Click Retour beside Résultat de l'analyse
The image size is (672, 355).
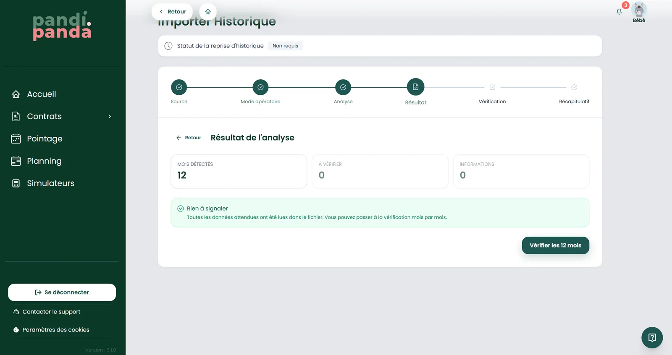(x=189, y=138)
